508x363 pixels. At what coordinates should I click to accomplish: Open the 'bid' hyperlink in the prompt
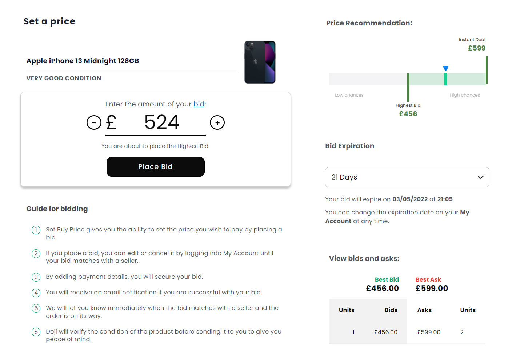[199, 104]
